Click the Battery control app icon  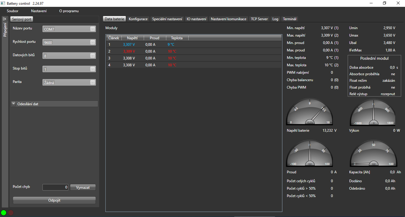click(3, 3)
